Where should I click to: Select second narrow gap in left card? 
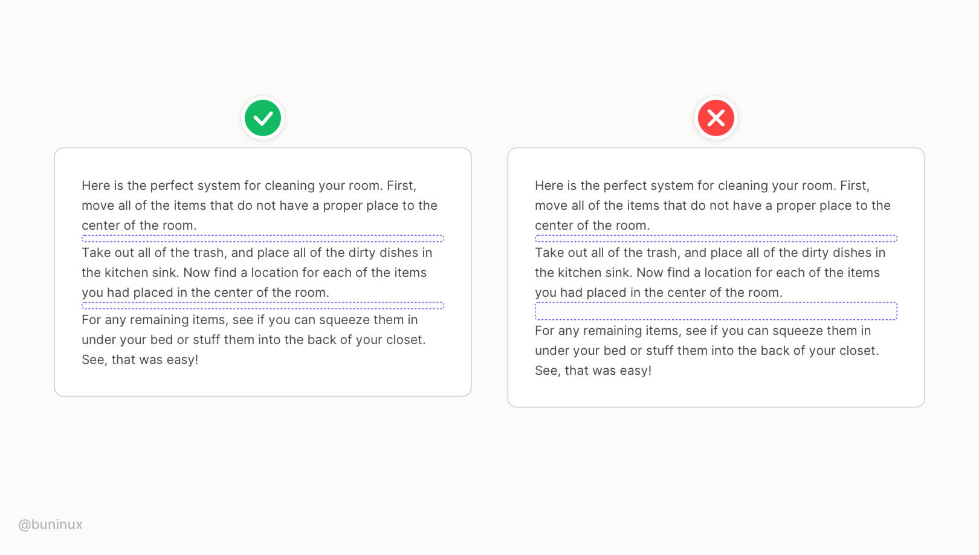(x=263, y=305)
